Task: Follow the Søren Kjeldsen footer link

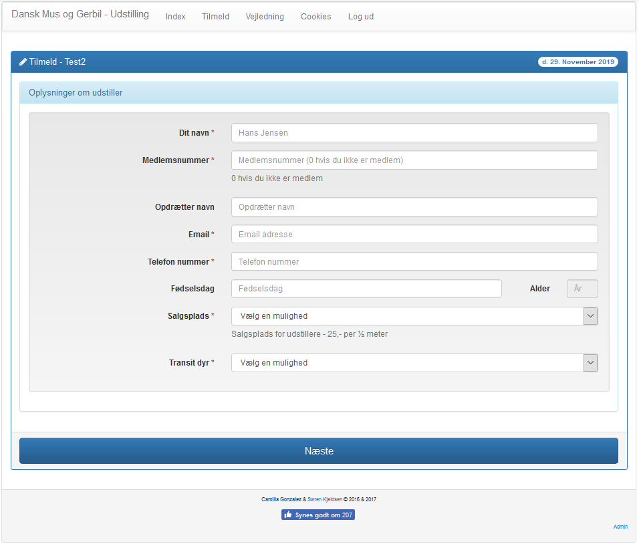Action: tap(324, 499)
